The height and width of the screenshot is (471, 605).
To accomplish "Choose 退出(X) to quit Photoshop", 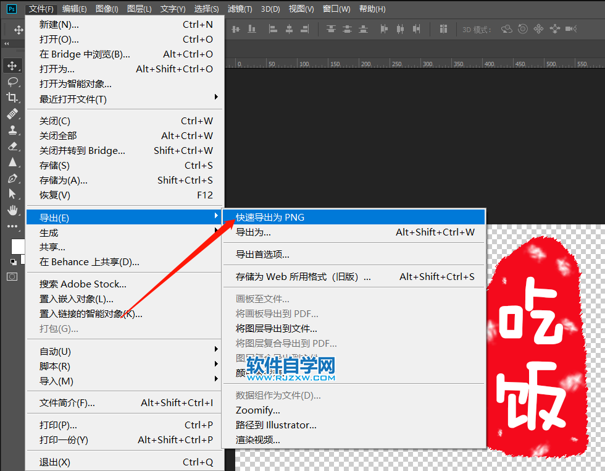I will [x=125, y=462].
